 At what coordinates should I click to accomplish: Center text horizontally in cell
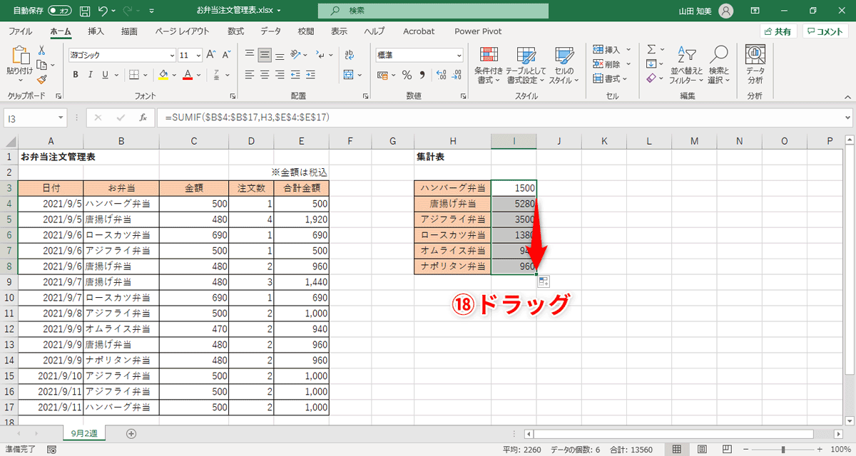point(265,75)
